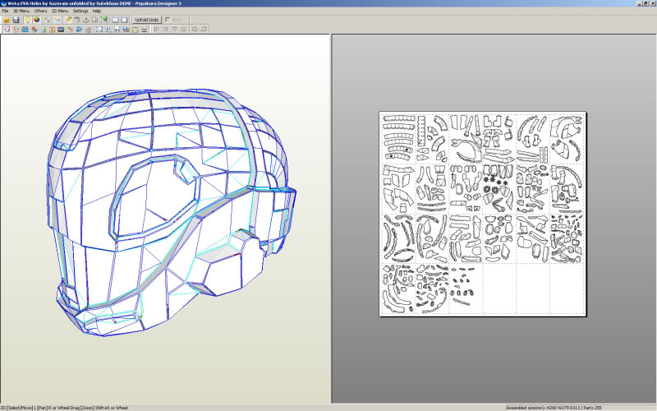Screen dimensions: 657x411
Task: Open the 3D Menu
Action: [x=21, y=11]
